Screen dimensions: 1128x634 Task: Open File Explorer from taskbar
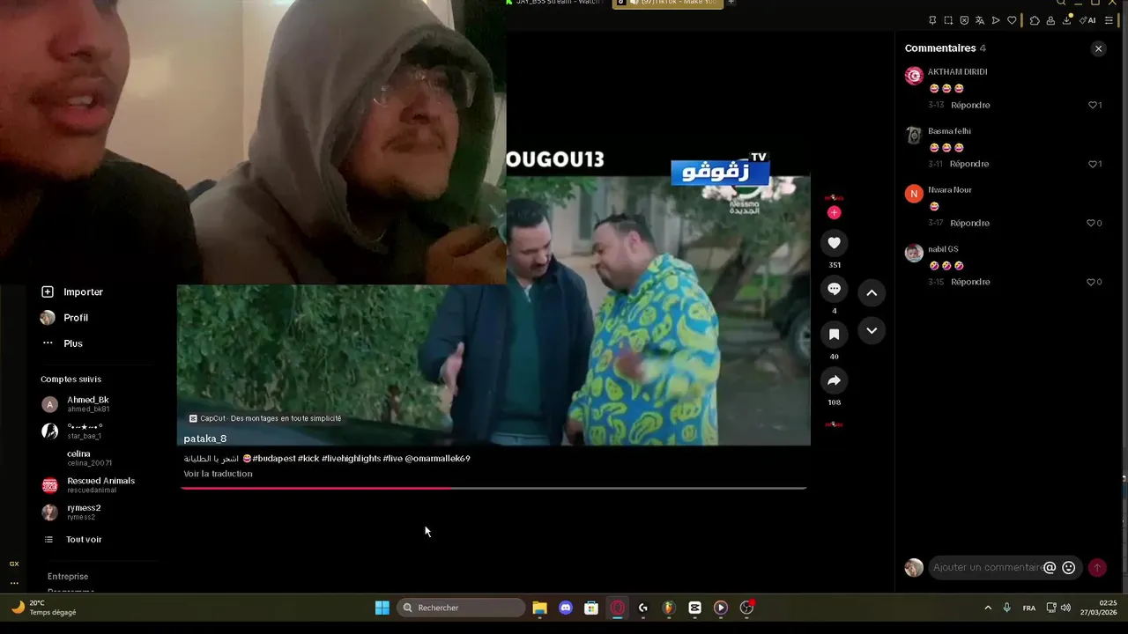[x=539, y=608]
